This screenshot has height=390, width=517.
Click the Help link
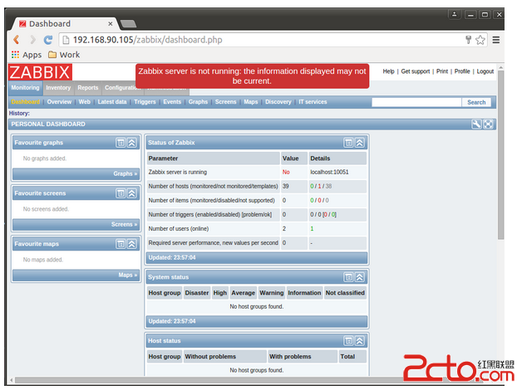tap(388, 71)
